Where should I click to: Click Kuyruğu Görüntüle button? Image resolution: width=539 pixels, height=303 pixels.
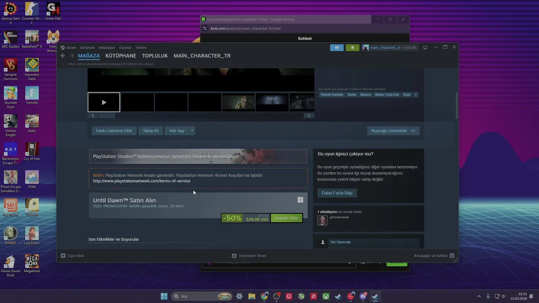pyautogui.click(x=393, y=130)
